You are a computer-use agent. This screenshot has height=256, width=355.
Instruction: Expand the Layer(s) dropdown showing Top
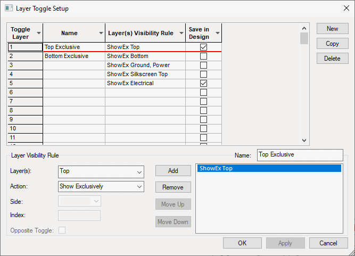139,172
